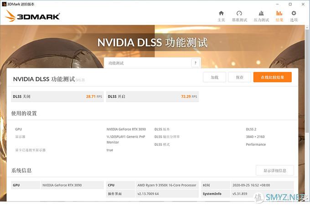Minimize the 3DMark window
Viewport: 310px width, 206px height.
pyautogui.click(x=277, y=4)
